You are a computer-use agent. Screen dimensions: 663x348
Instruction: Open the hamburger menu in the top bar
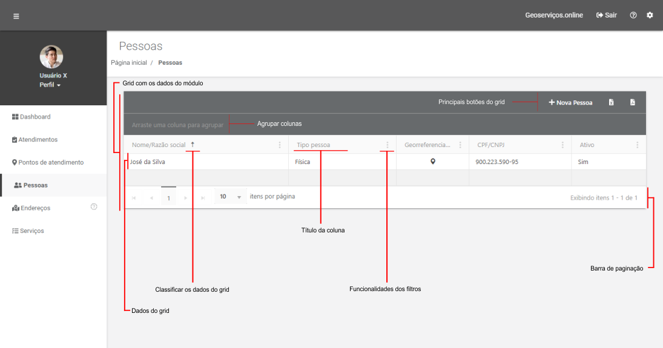pyautogui.click(x=16, y=16)
